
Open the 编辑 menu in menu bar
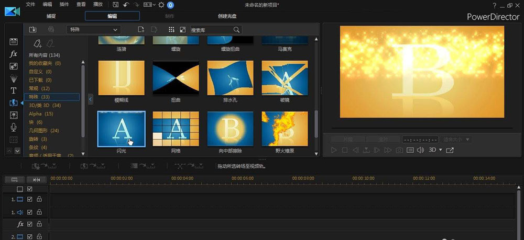point(48,5)
